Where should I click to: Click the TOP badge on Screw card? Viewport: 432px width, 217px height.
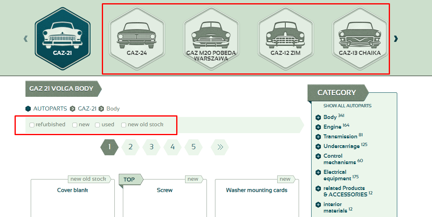(x=131, y=179)
